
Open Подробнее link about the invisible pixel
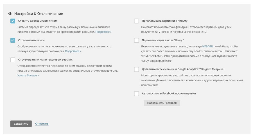[x=103, y=32]
